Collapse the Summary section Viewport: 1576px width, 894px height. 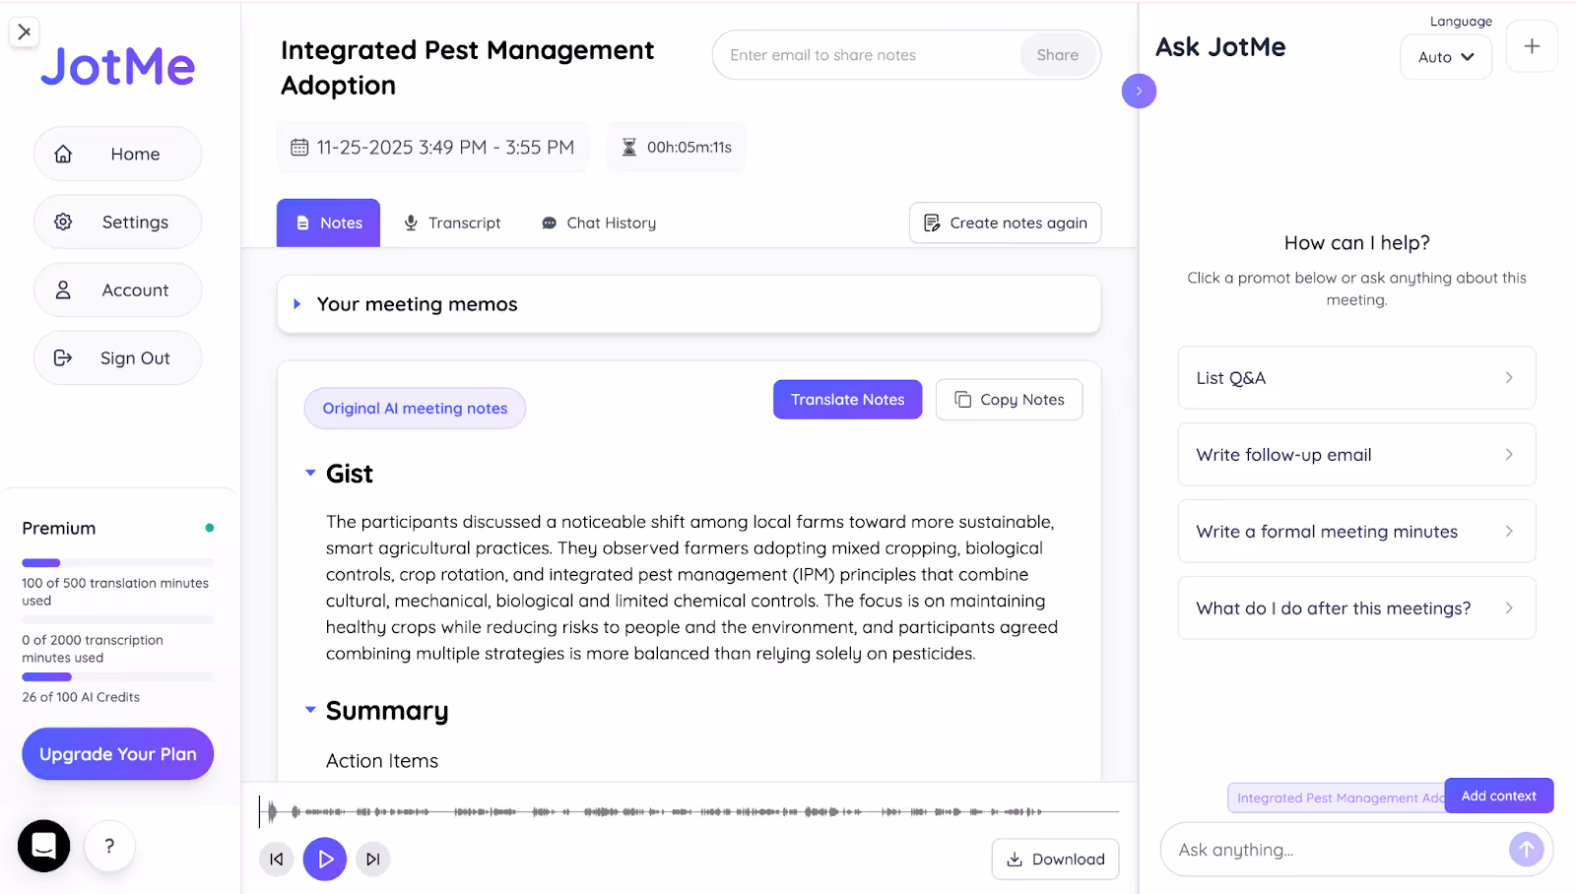[310, 709]
